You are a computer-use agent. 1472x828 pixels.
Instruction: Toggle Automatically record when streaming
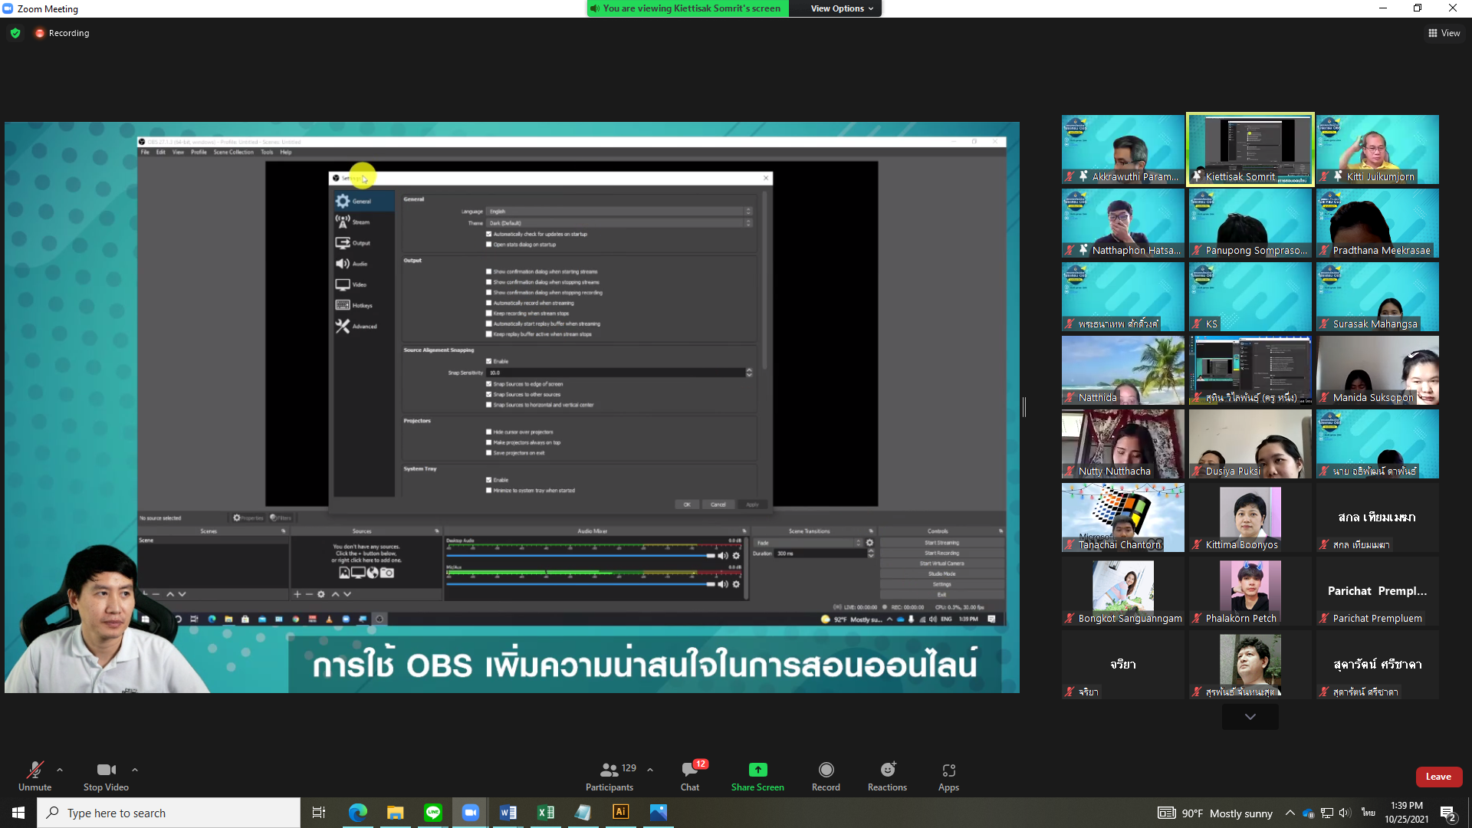tap(489, 303)
